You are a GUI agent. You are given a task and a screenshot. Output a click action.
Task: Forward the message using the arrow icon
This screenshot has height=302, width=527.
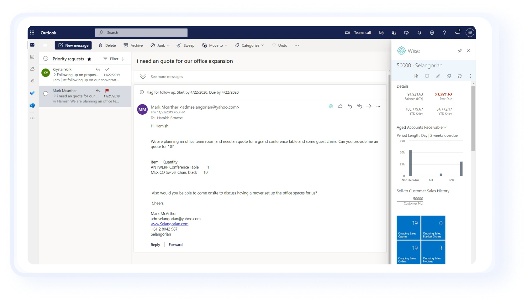pyautogui.click(x=369, y=106)
